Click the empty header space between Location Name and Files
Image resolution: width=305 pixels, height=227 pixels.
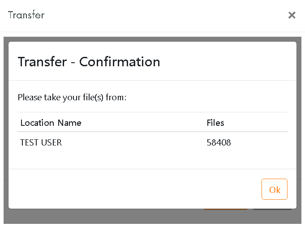[144, 123]
